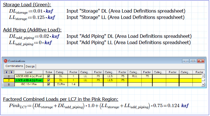Maximize the Combinations window
Viewport: 210px width, 116px height.
coord(194,61)
